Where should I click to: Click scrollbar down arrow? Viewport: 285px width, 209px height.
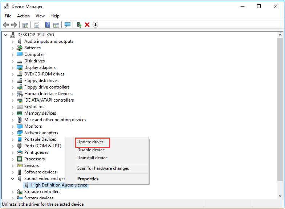[280, 196]
